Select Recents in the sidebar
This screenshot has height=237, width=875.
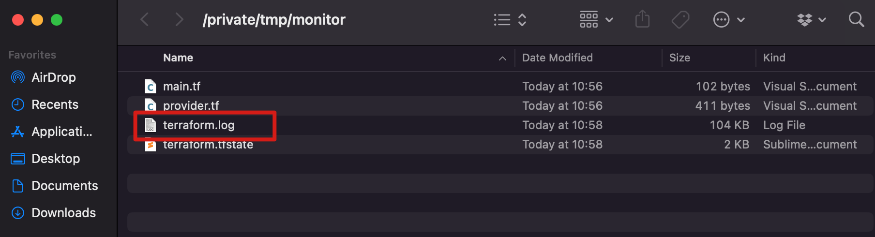(55, 104)
